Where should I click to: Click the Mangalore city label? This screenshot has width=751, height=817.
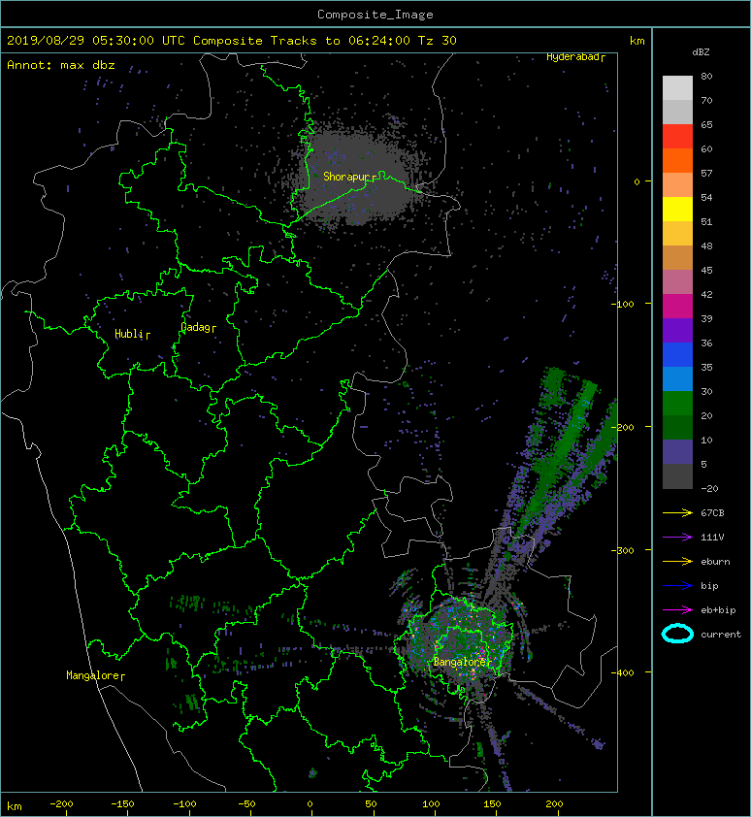pyautogui.click(x=95, y=675)
